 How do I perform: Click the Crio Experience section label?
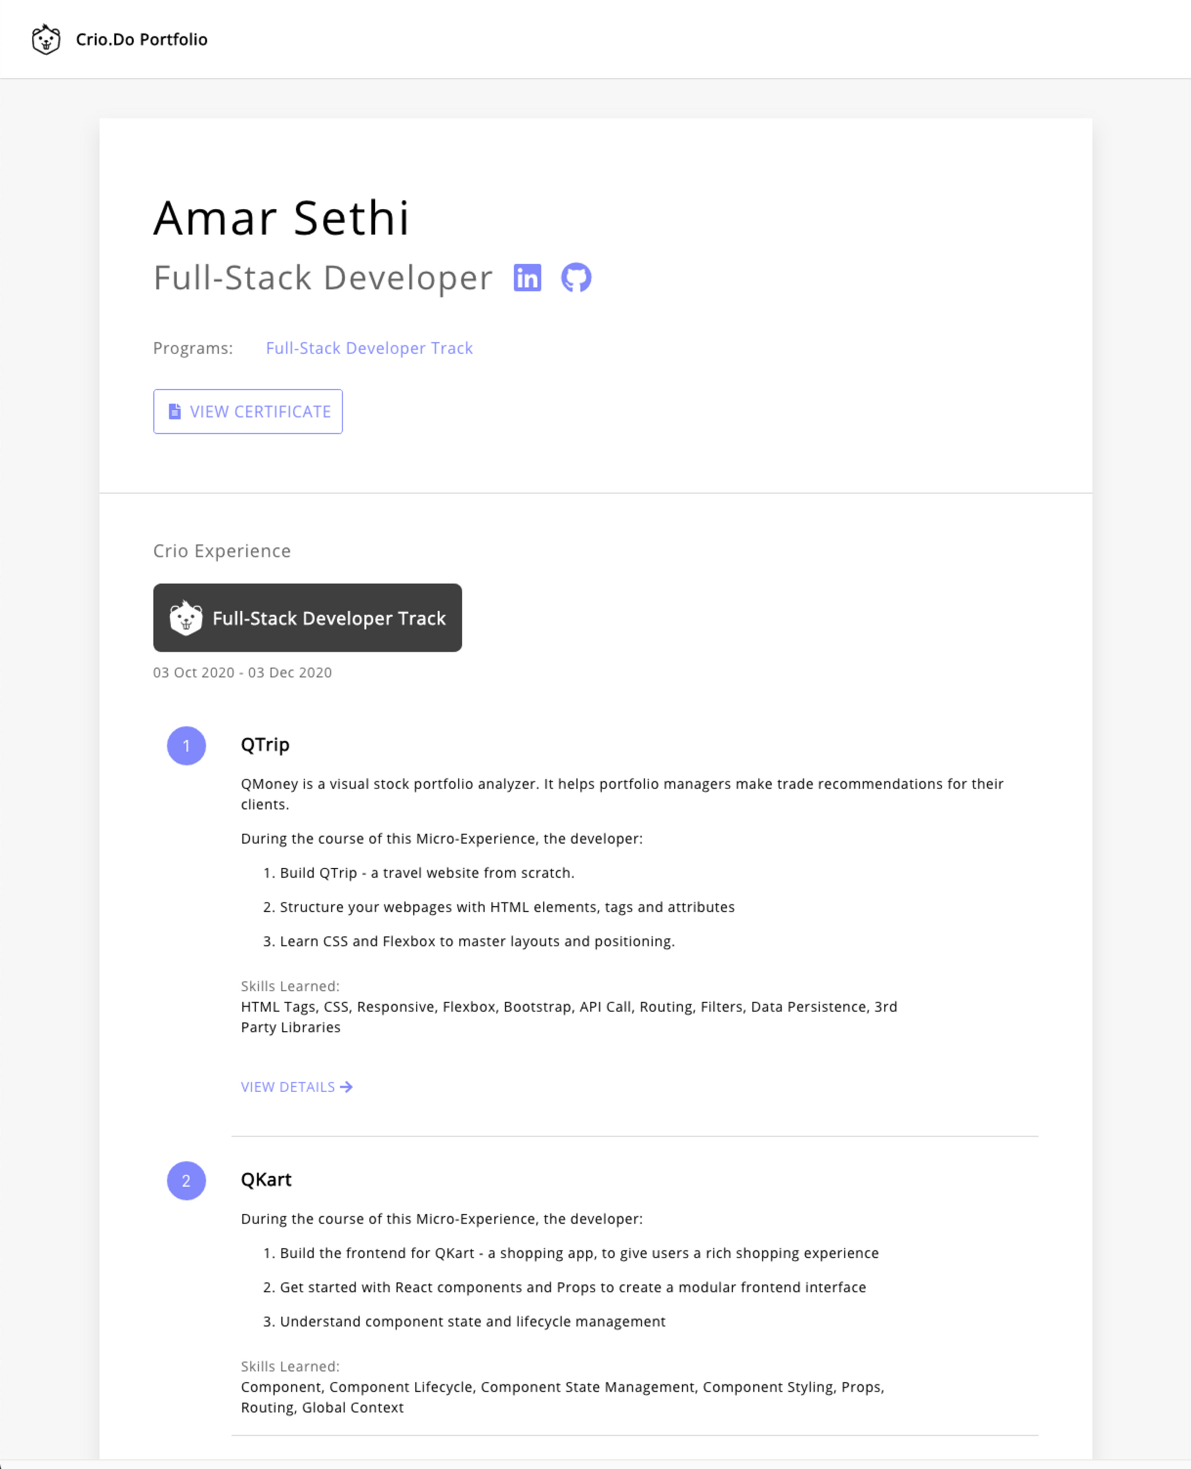pos(222,551)
